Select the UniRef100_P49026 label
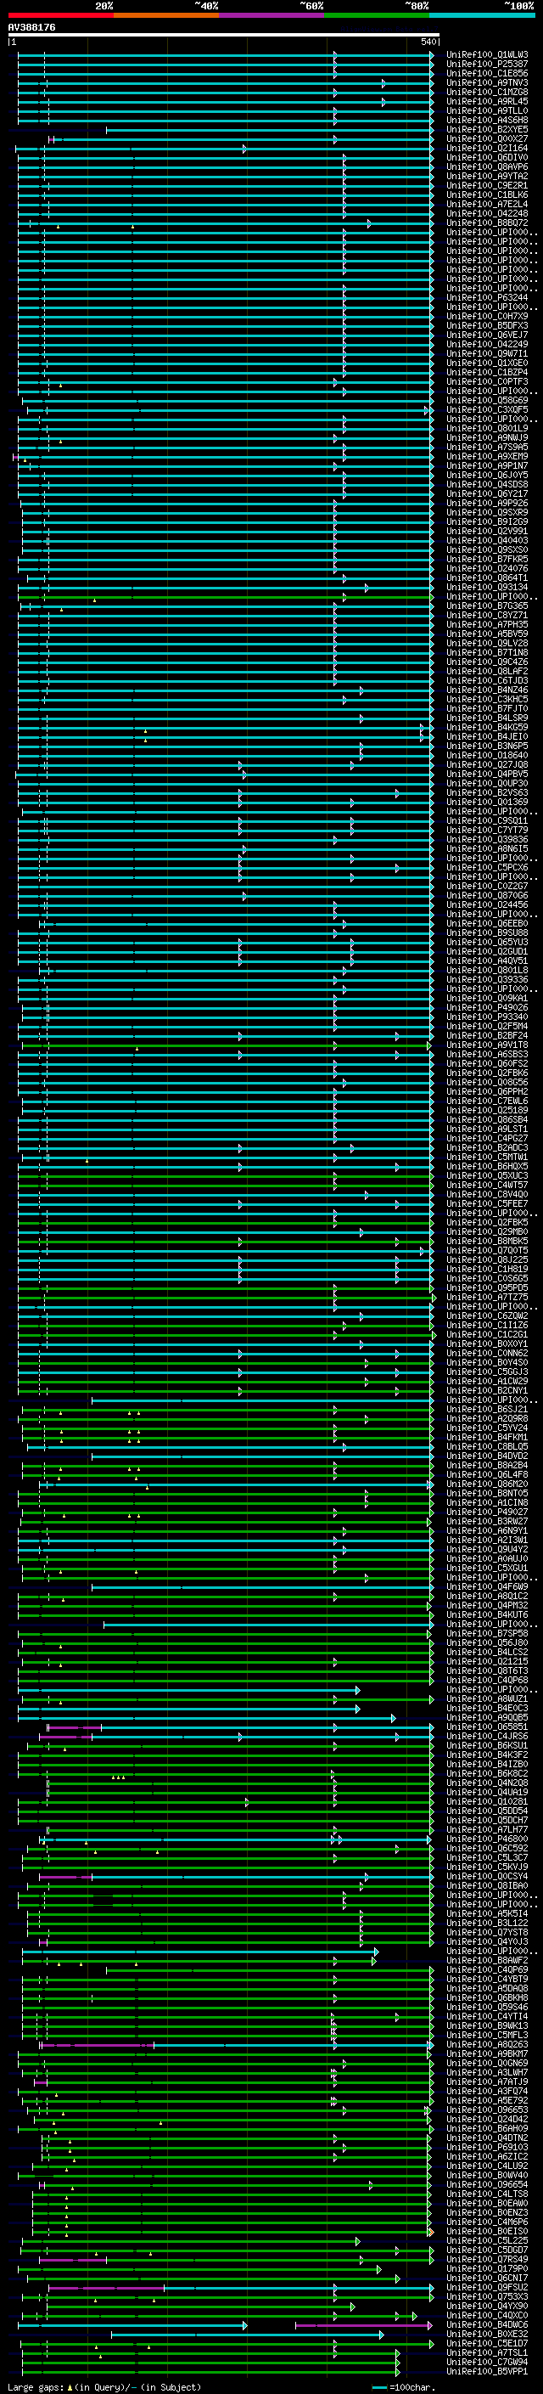 click(x=487, y=1007)
